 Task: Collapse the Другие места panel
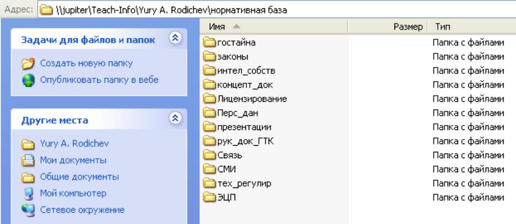tap(176, 118)
